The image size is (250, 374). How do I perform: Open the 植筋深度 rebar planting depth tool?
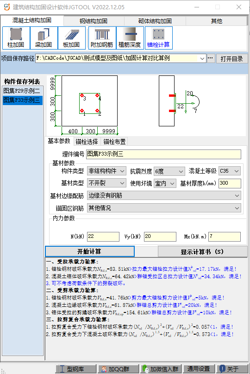130,38
